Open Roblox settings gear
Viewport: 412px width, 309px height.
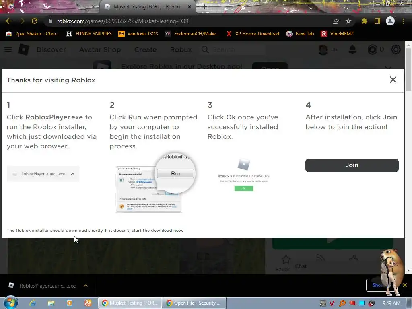(396, 49)
